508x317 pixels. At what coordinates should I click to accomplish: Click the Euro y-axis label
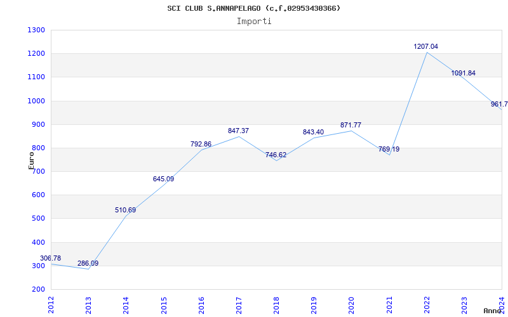click(x=31, y=160)
